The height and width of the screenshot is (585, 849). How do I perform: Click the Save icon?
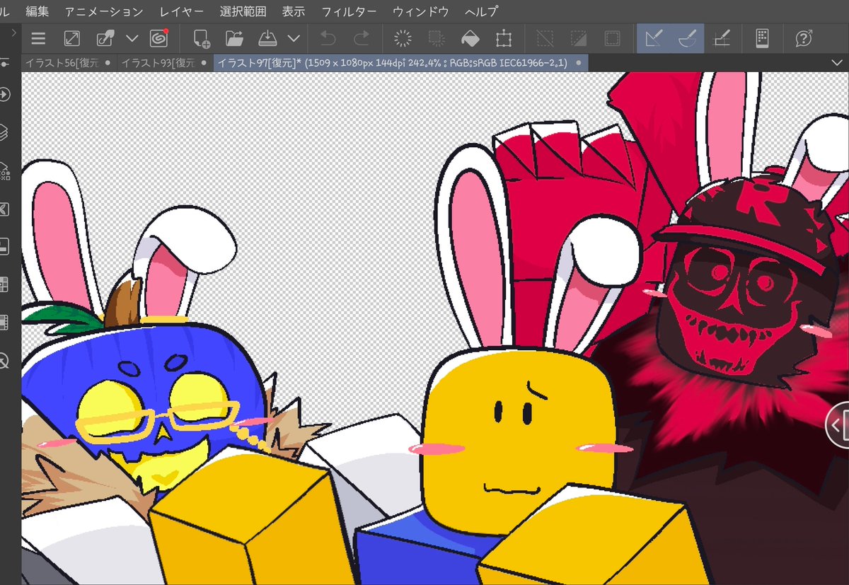pyautogui.click(x=267, y=38)
